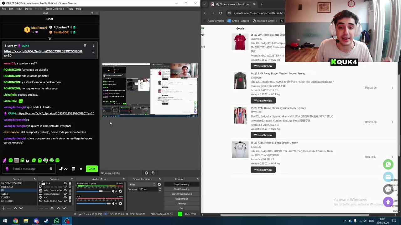Toggle visibility of the MIC source

65,197
